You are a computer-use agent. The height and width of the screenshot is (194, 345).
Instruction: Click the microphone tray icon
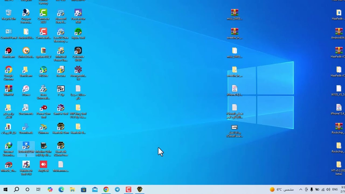click(312, 189)
